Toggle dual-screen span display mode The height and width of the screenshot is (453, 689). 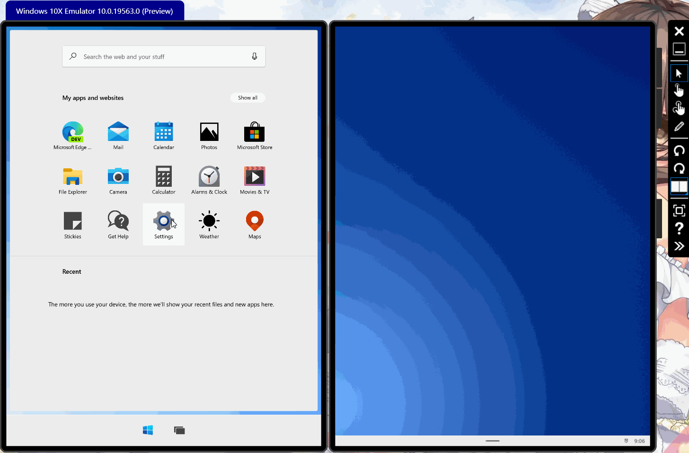(679, 186)
